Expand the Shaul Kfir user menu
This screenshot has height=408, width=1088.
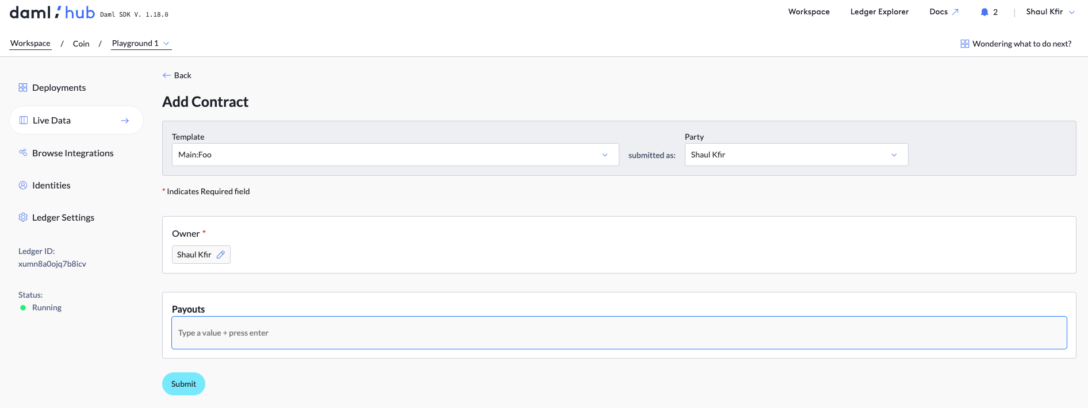1050,12
